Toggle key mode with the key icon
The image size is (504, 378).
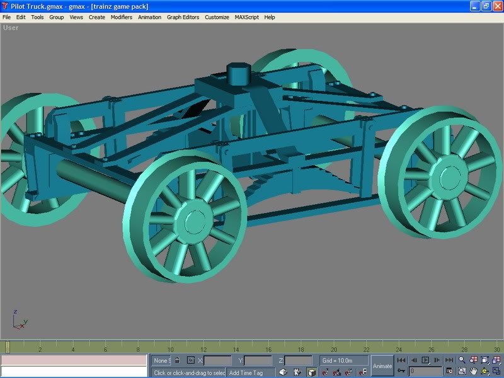click(401, 371)
